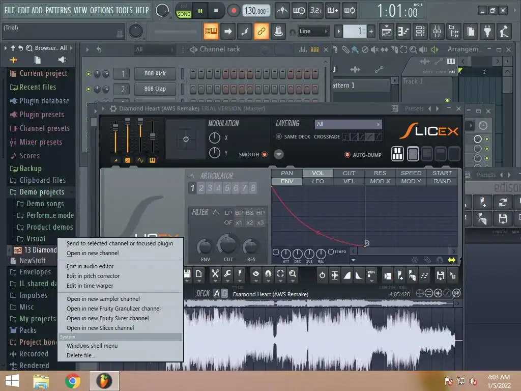This screenshot has height=391, width=521.
Task: Open the Plugin database browser folder
Action: point(44,101)
